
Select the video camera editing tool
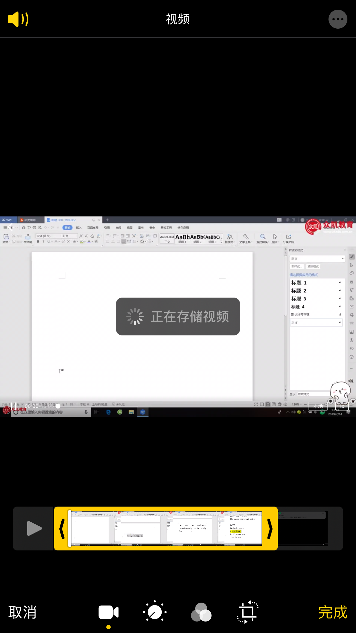pyautogui.click(x=108, y=612)
